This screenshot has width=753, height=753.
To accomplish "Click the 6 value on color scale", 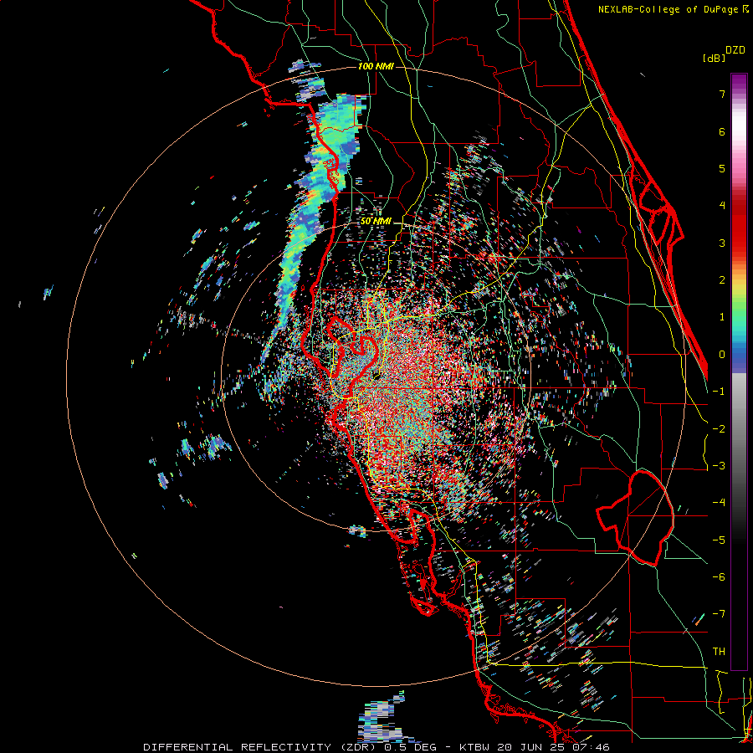I will click(722, 131).
